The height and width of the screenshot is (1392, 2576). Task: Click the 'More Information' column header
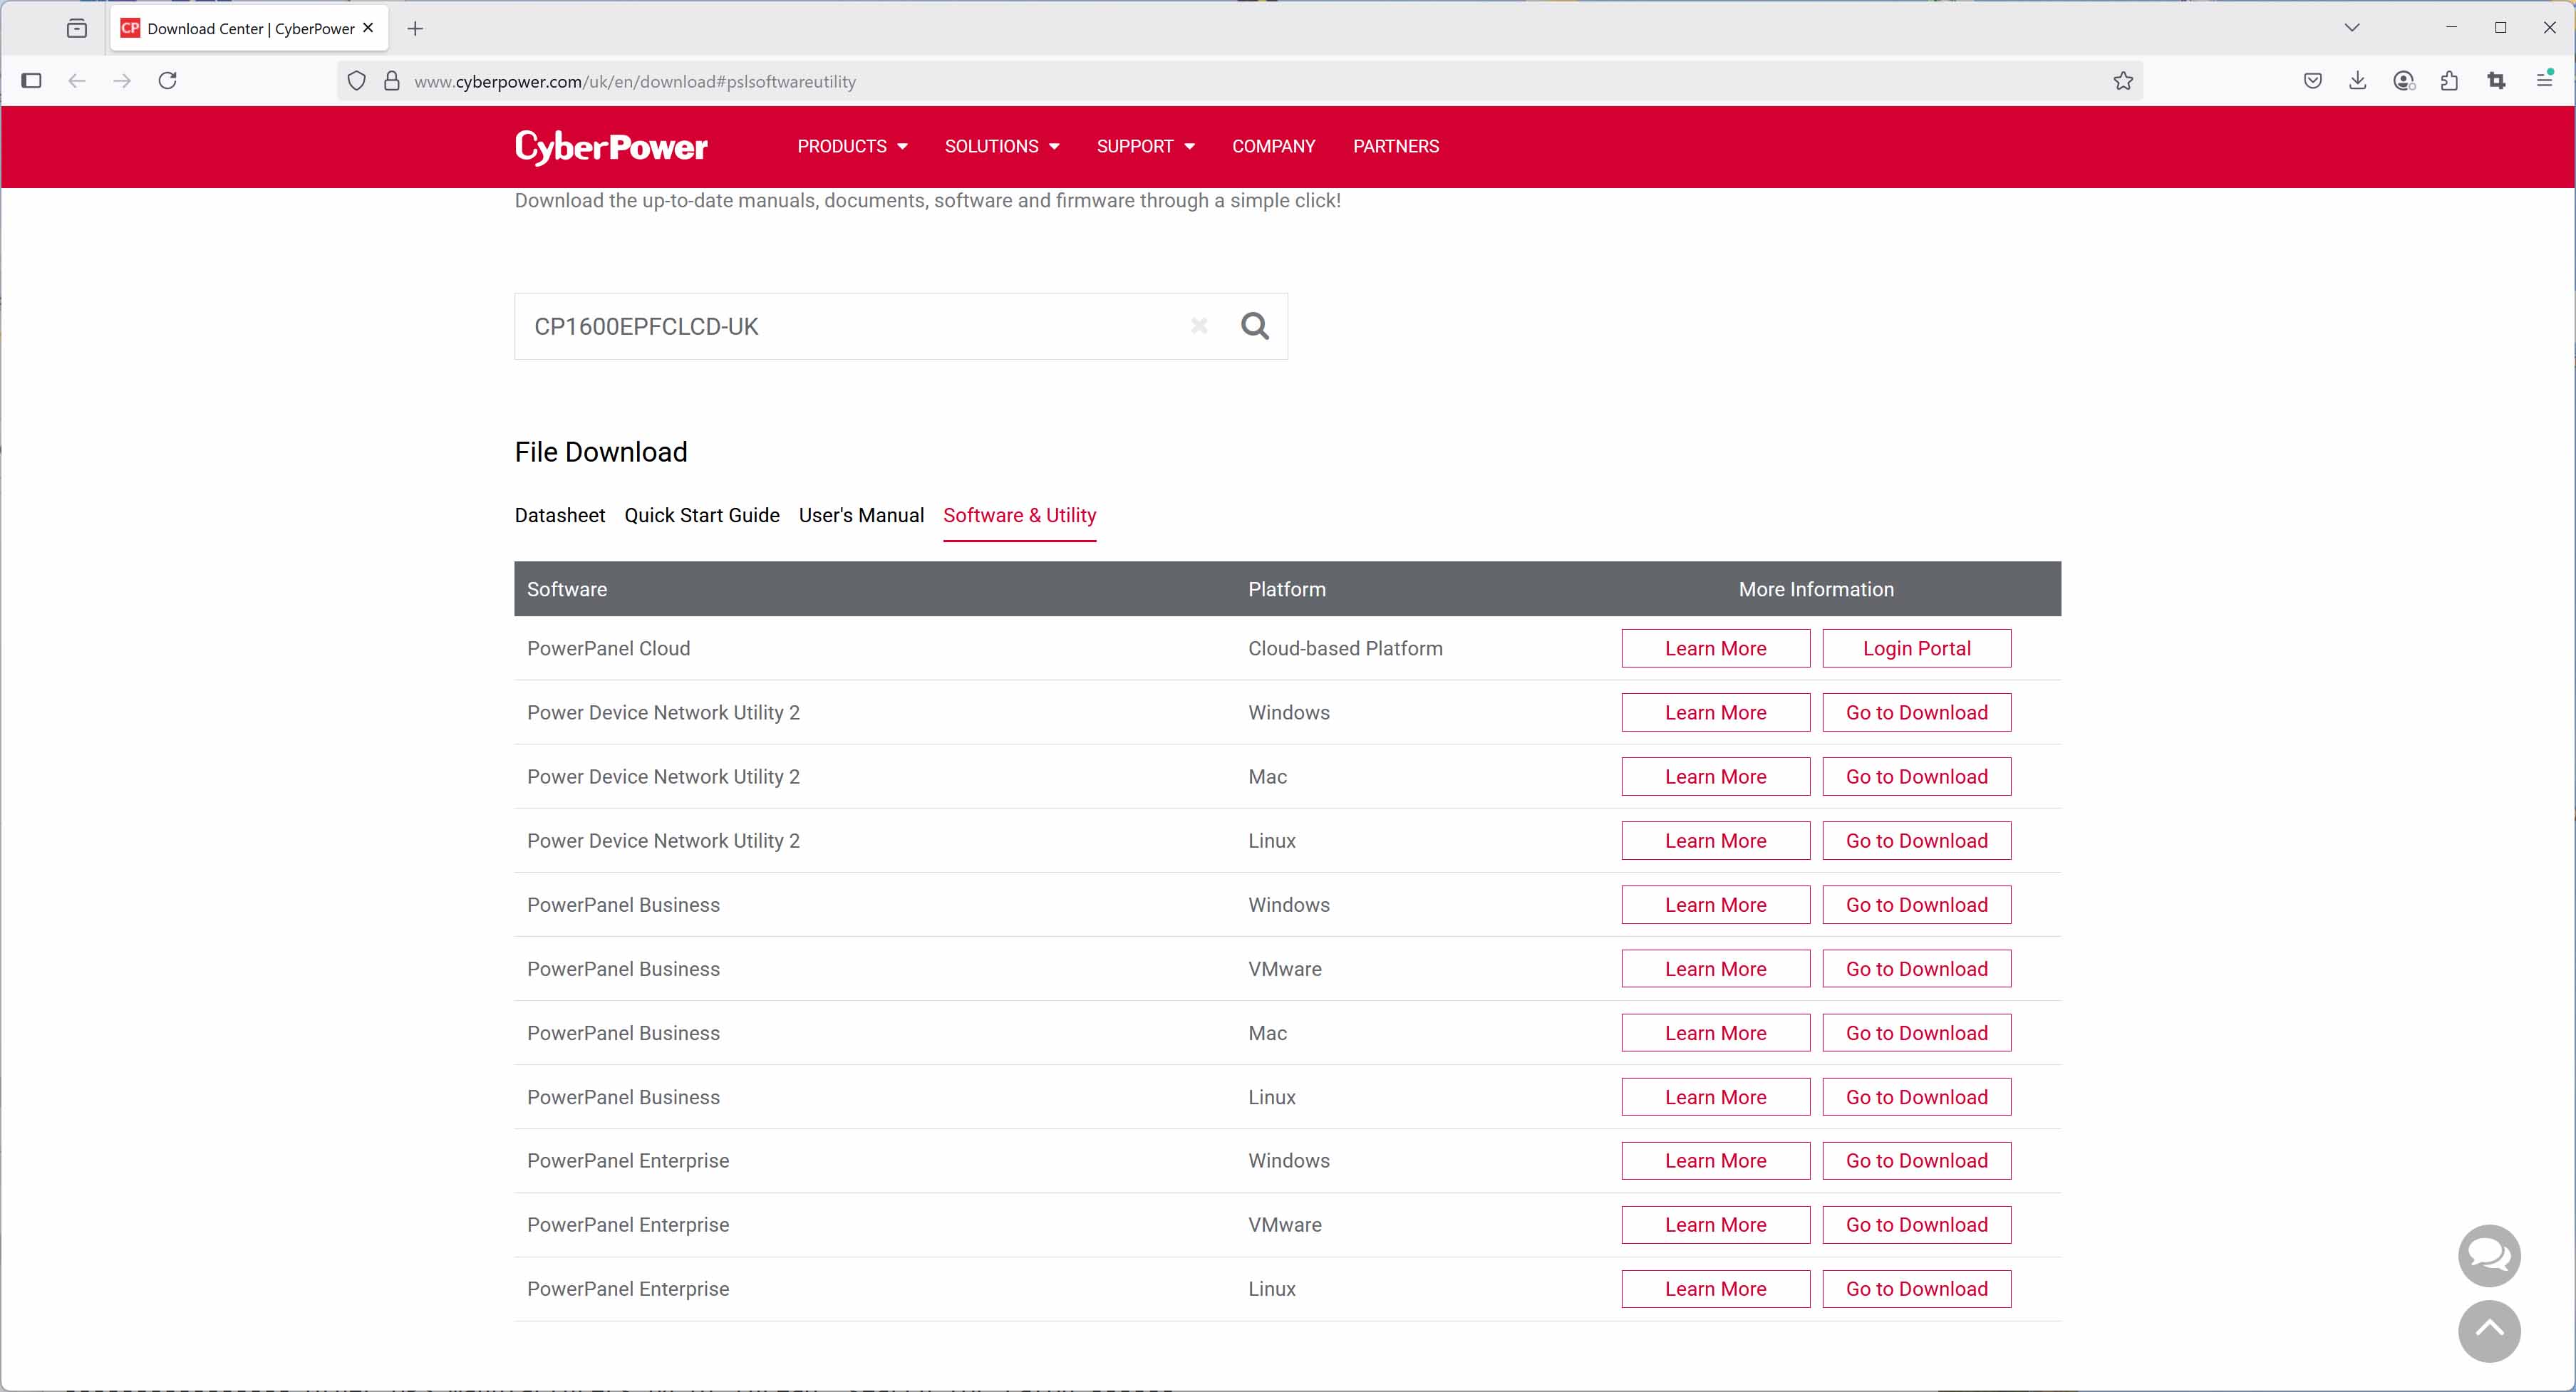click(x=1816, y=589)
